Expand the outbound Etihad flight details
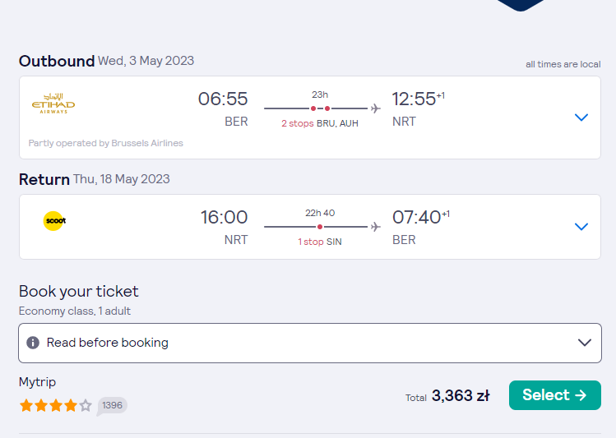The width and height of the screenshot is (616, 438). [581, 117]
